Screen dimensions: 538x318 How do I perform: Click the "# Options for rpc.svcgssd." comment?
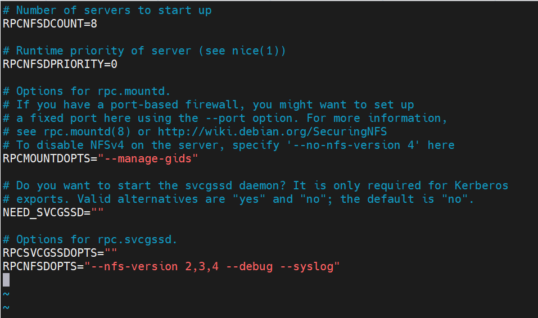click(90, 240)
